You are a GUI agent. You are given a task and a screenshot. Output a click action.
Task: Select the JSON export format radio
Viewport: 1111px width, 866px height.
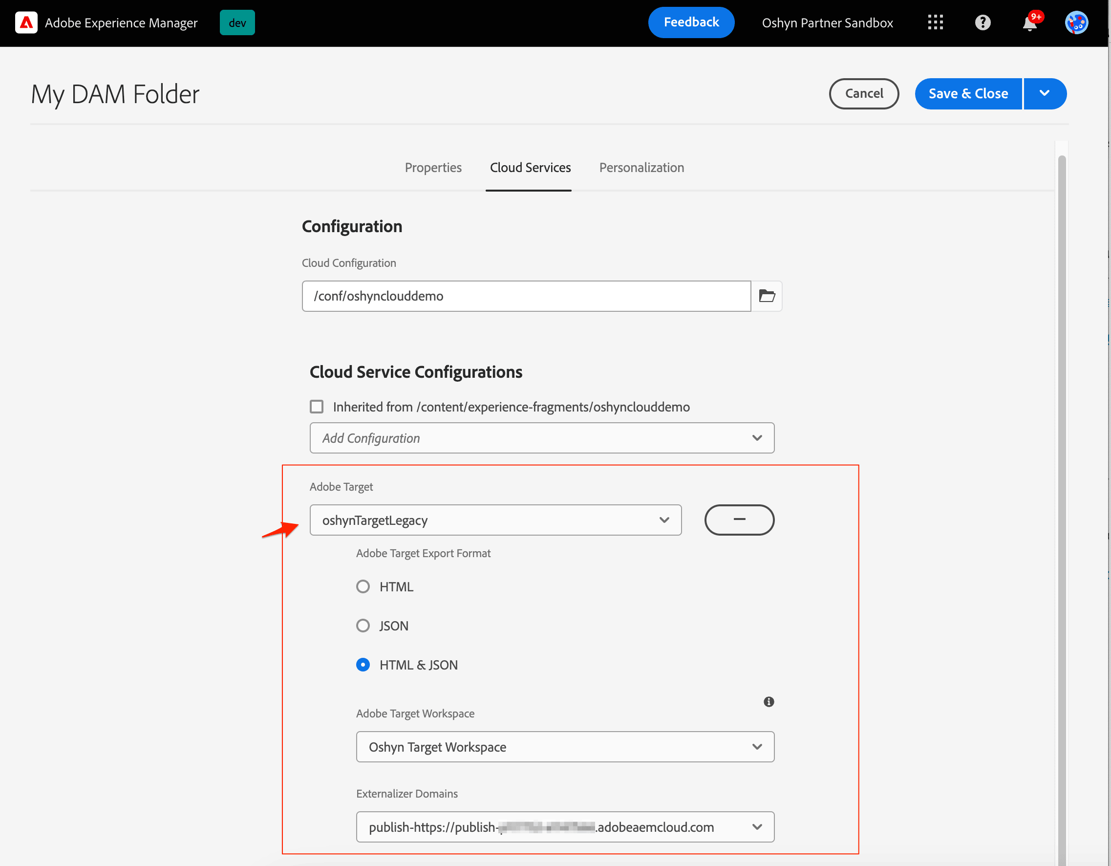[x=363, y=626]
